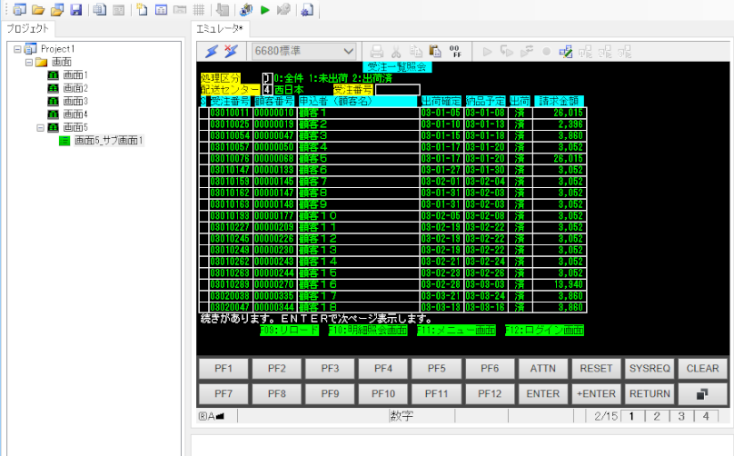734x456 pixels.
Task: Click the emulator print icon
Action: (x=376, y=51)
